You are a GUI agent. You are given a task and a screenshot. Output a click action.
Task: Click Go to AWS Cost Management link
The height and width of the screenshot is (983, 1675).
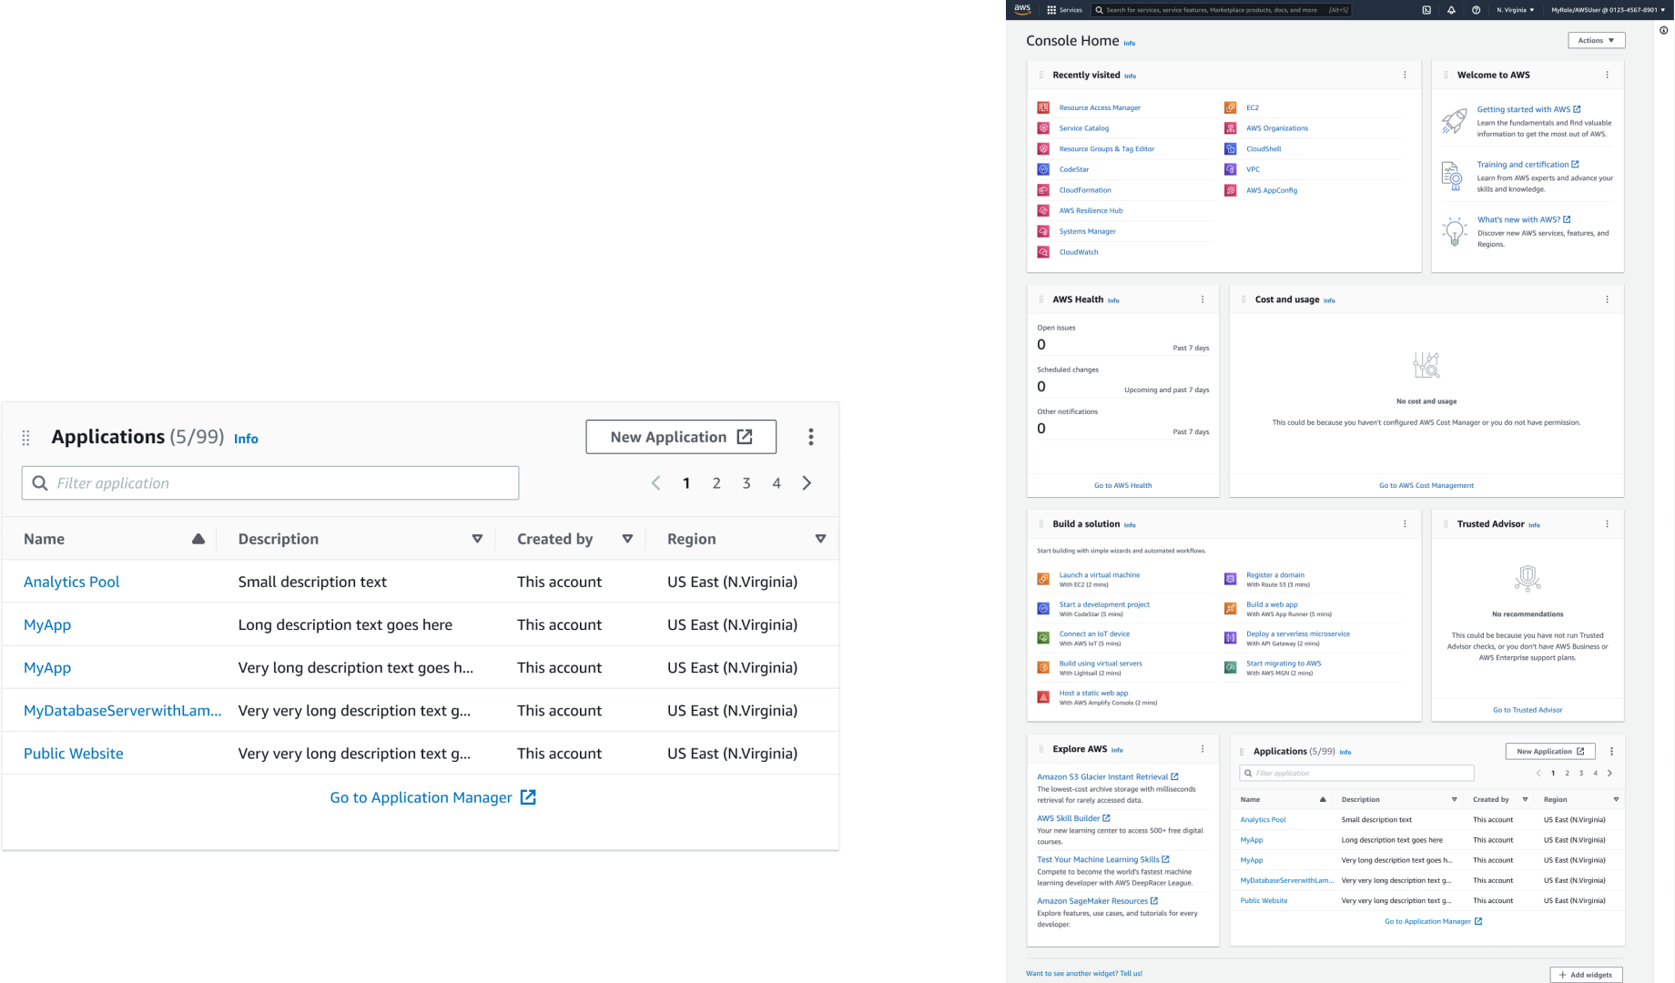point(1426,485)
